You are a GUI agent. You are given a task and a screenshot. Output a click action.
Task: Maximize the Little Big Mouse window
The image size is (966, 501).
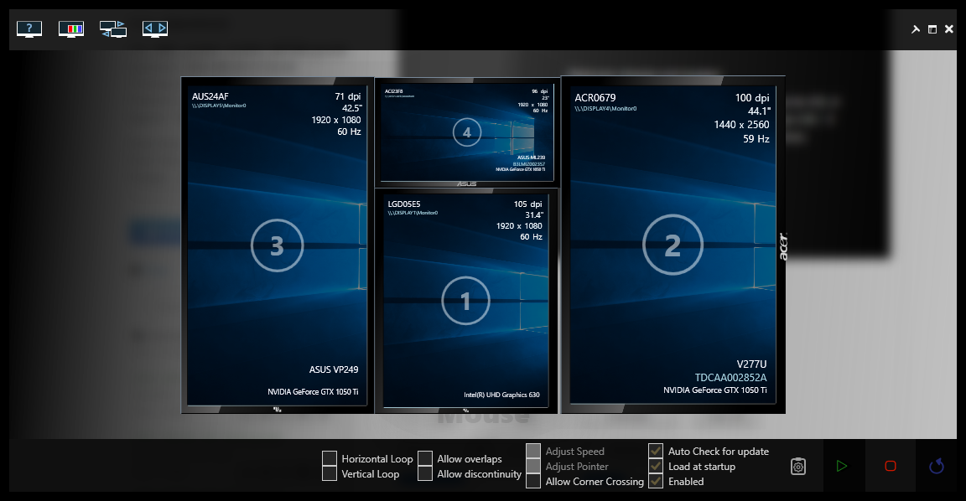coord(932,29)
